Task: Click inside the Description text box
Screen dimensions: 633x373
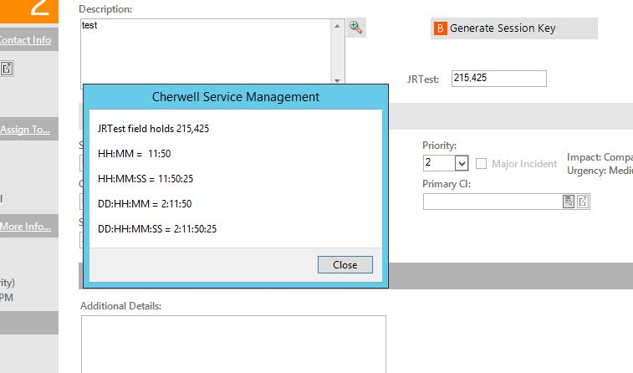Action: (205, 50)
